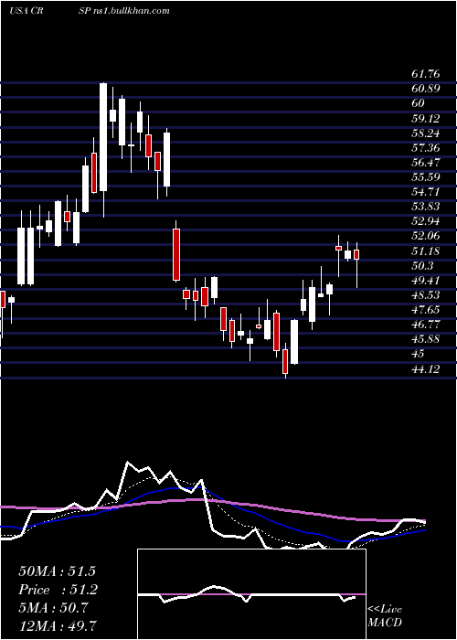The width and height of the screenshot is (457, 640).
Task: Click the 52.06 price axis label
Action: [426, 236]
